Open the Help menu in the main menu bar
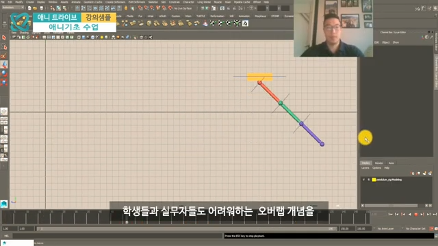 point(266,2)
